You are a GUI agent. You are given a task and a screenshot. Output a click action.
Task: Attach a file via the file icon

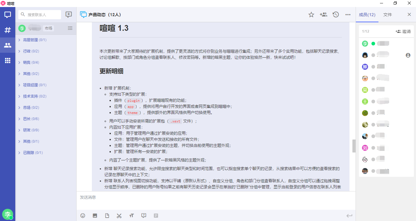pyautogui.click(x=107, y=216)
